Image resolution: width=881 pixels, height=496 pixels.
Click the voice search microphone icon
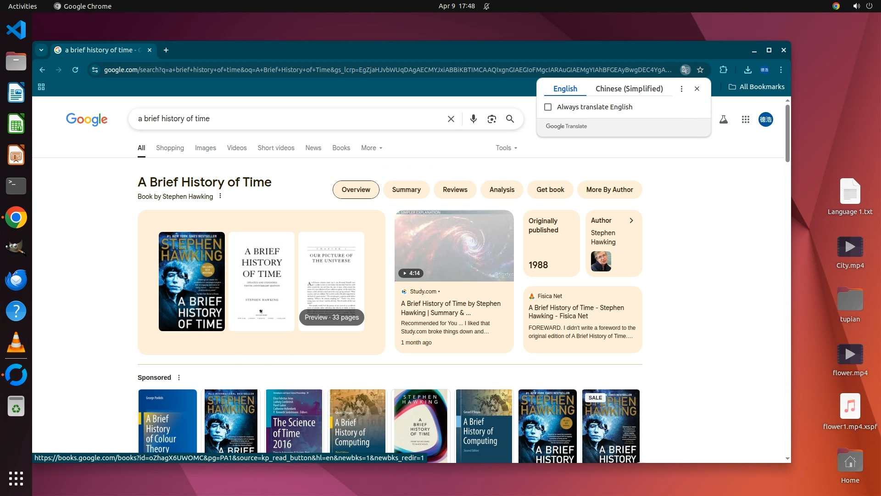click(473, 119)
